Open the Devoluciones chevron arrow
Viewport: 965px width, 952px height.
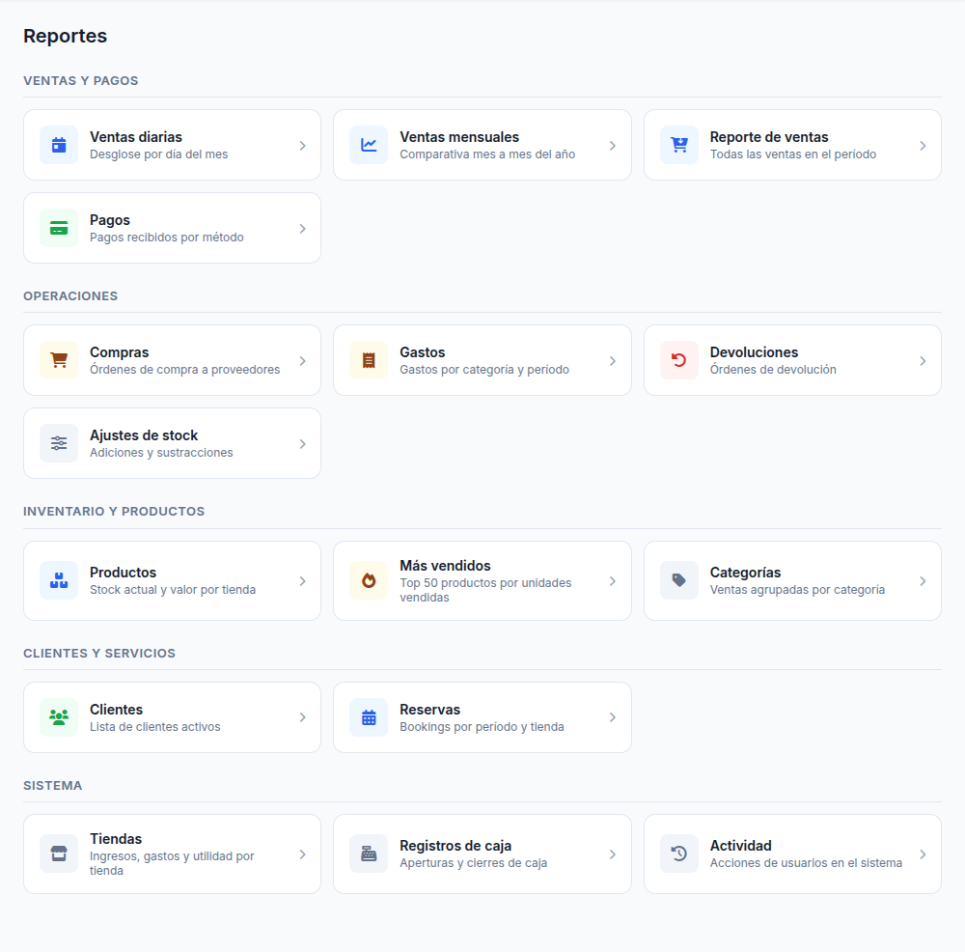(923, 361)
